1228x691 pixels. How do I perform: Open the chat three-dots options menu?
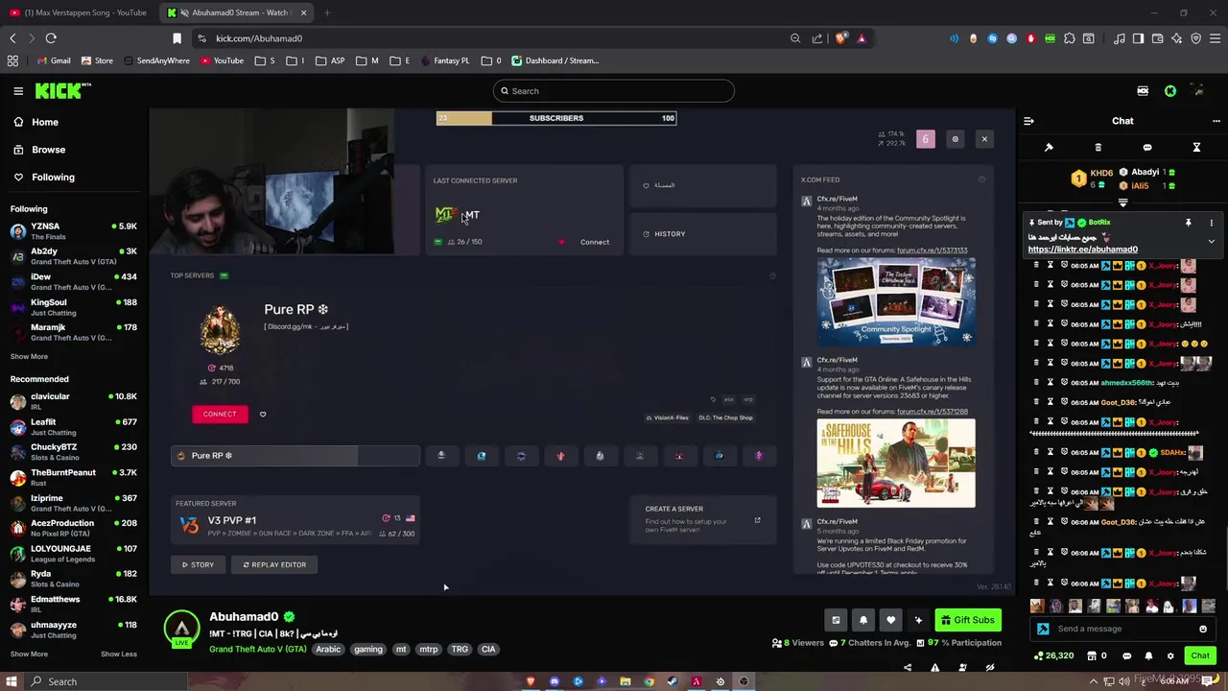click(1216, 121)
